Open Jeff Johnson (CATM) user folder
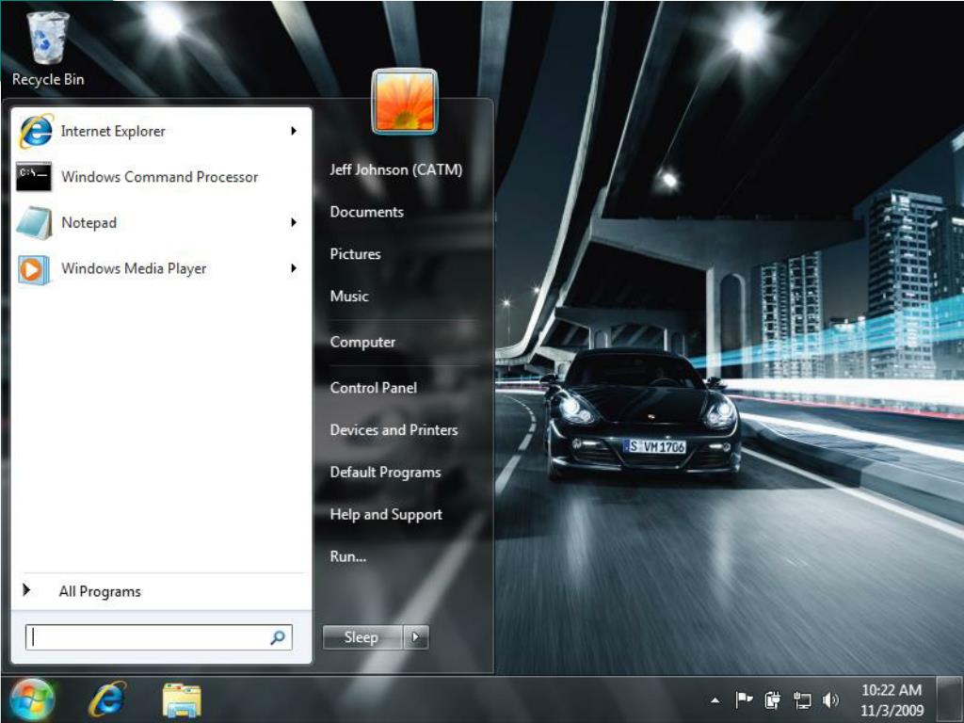This screenshot has height=723, width=964. 396,169
